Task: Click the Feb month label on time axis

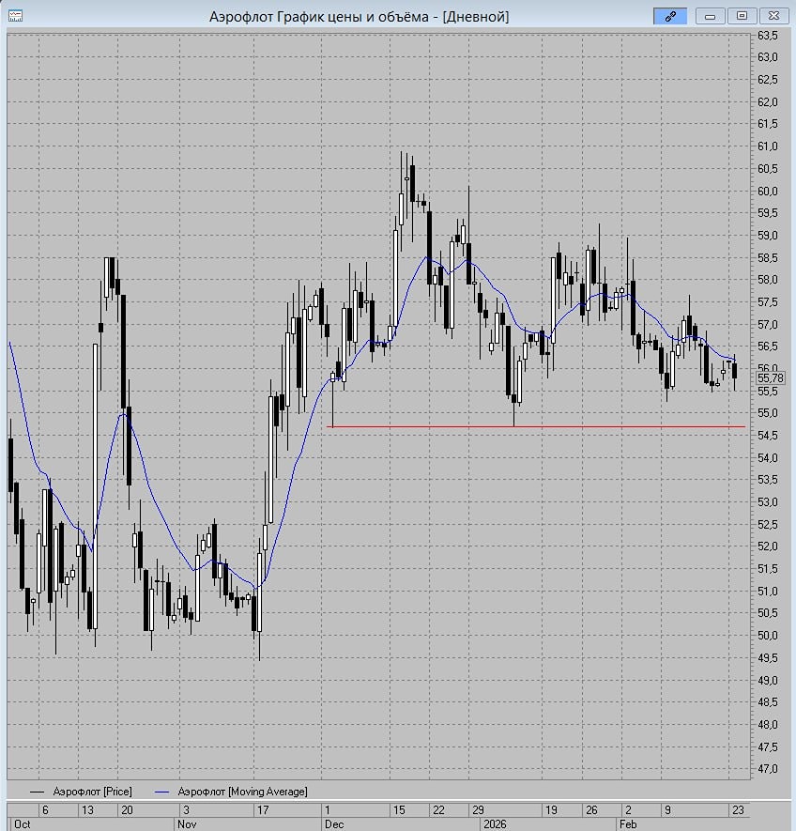Action: (628, 824)
